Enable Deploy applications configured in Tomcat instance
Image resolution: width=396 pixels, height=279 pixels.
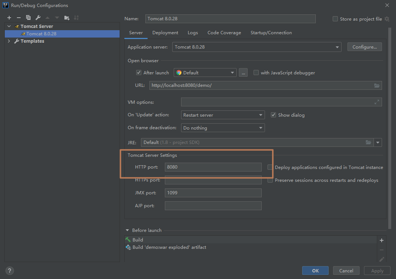(270, 167)
